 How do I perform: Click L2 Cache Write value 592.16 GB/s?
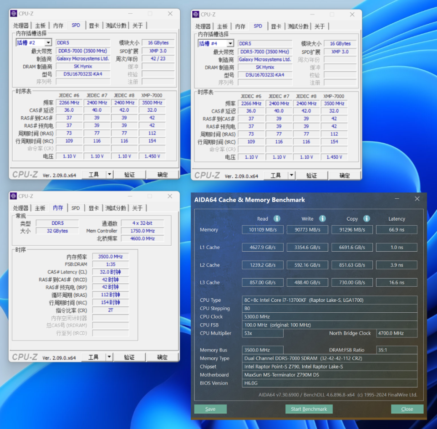click(x=307, y=265)
